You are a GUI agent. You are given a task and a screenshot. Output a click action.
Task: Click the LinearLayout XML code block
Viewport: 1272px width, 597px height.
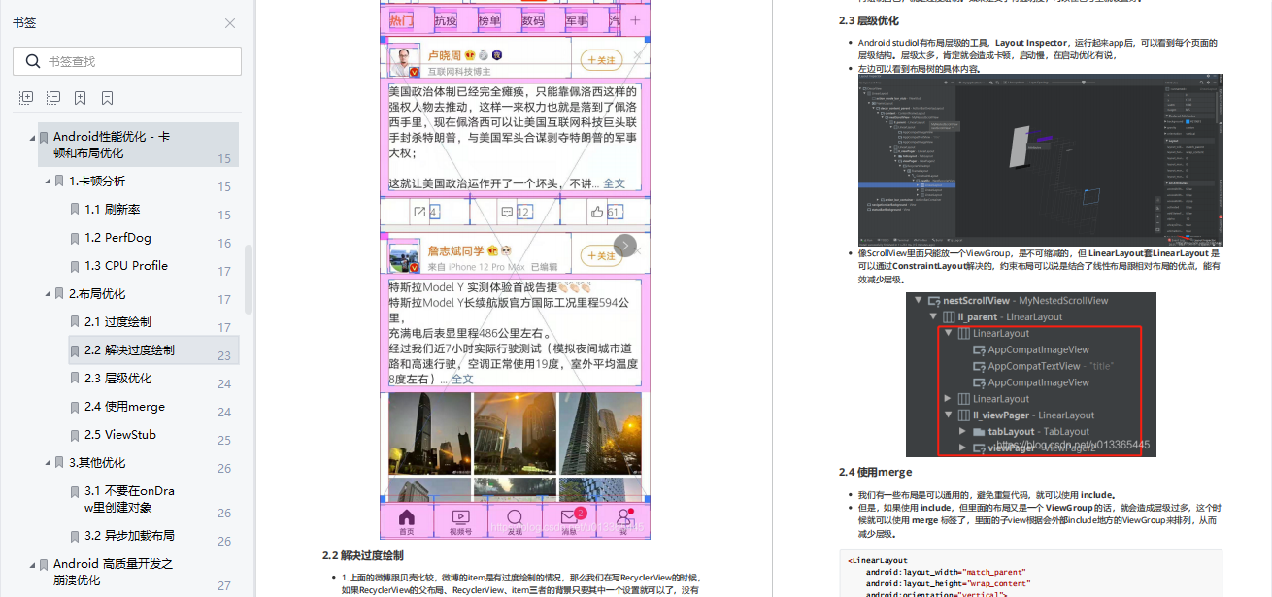pos(1032,574)
